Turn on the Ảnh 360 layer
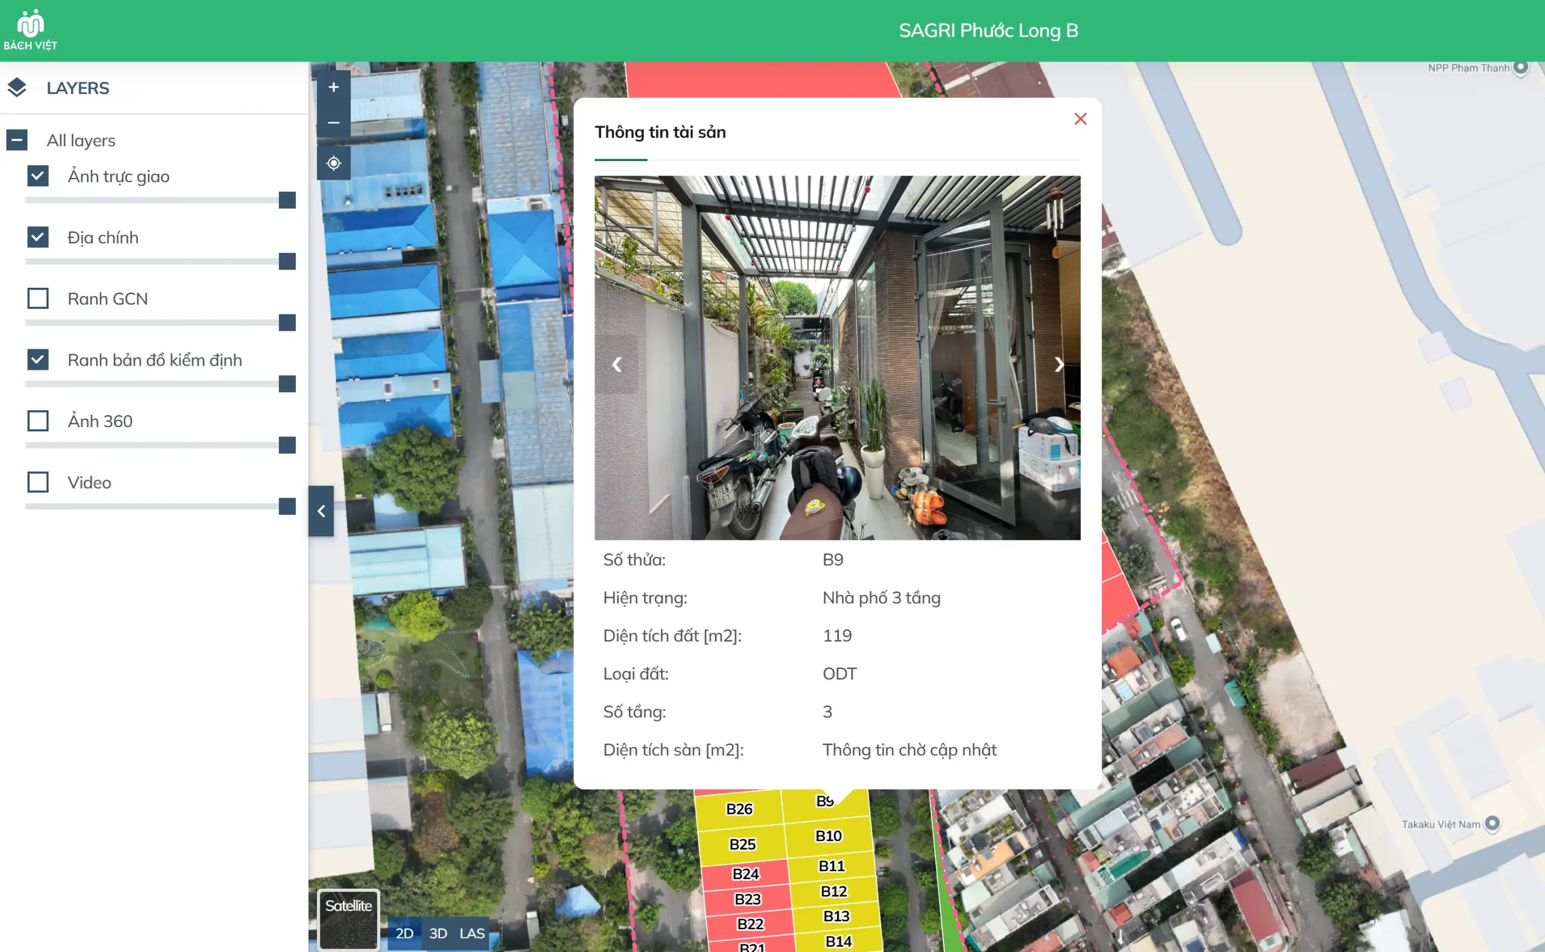Image resolution: width=1545 pixels, height=952 pixels. 38,420
